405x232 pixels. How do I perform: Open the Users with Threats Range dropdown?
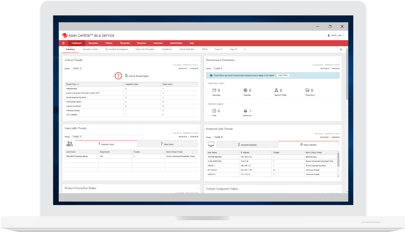coord(77,137)
